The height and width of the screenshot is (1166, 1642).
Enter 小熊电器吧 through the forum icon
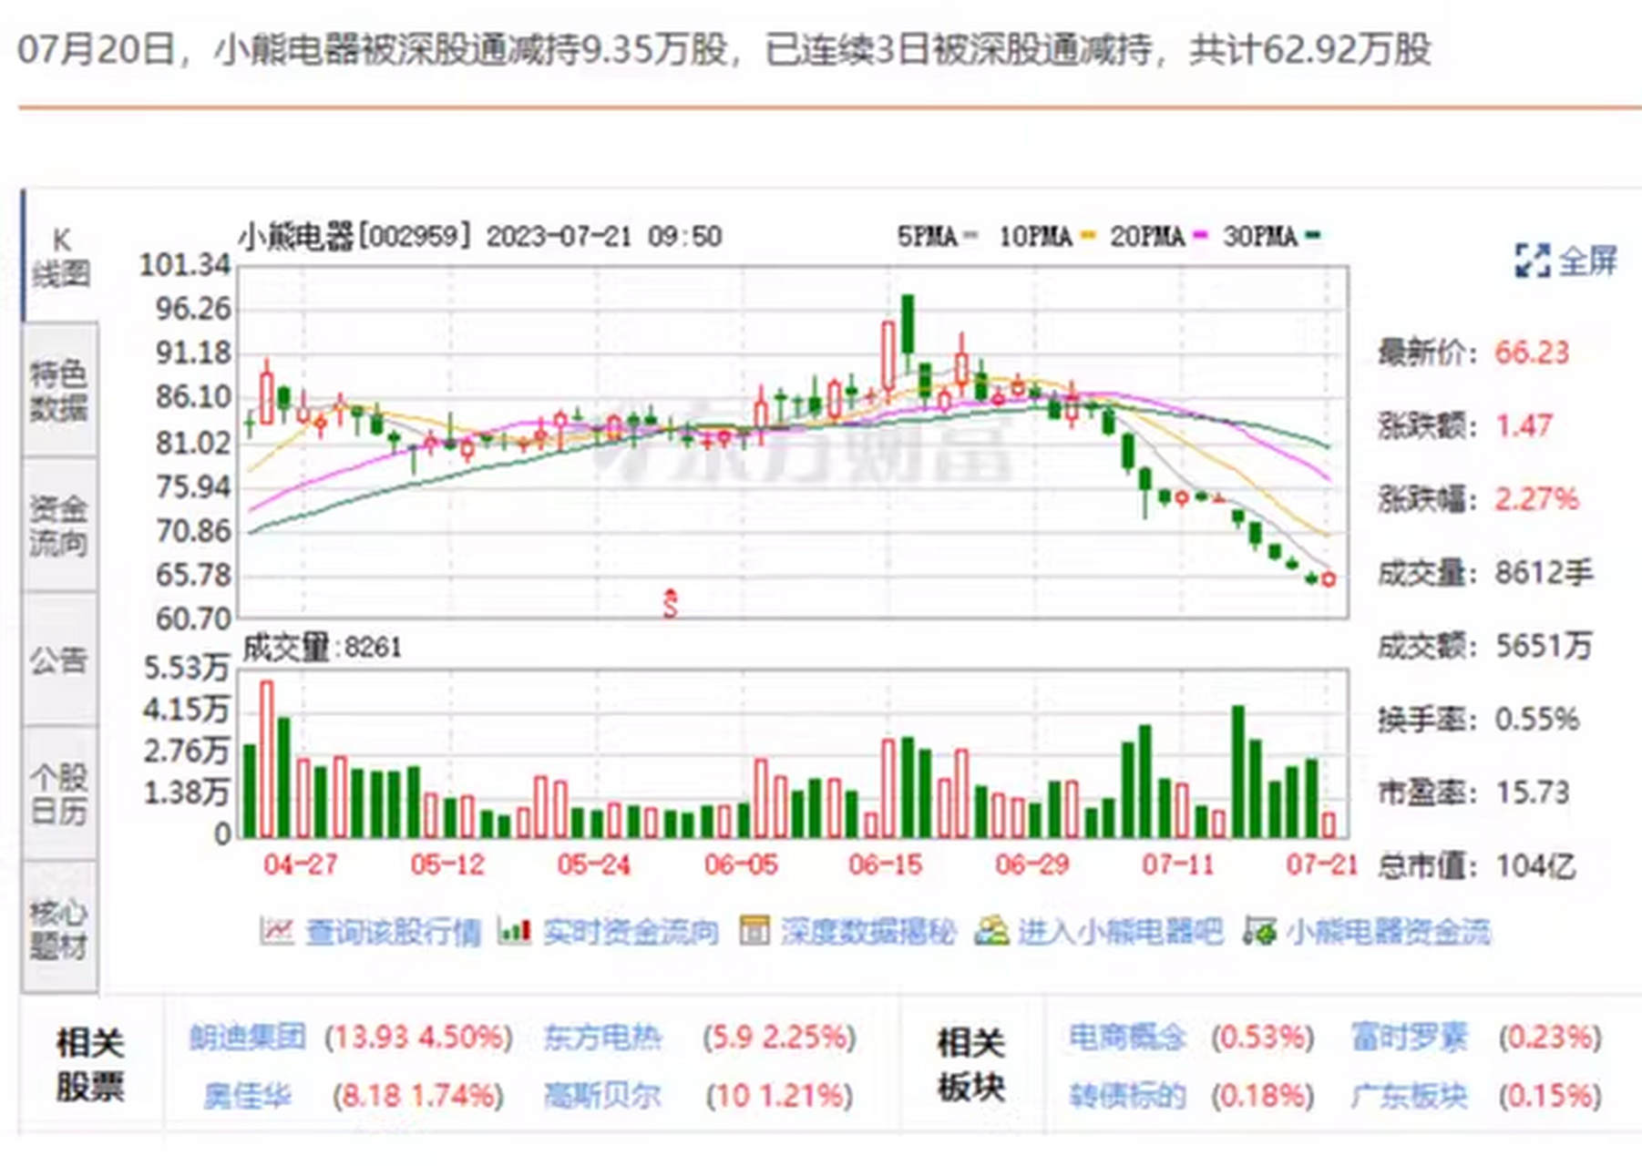point(990,931)
